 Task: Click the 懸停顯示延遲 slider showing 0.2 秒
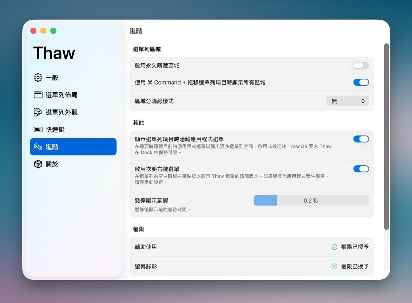[x=311, y=200]
